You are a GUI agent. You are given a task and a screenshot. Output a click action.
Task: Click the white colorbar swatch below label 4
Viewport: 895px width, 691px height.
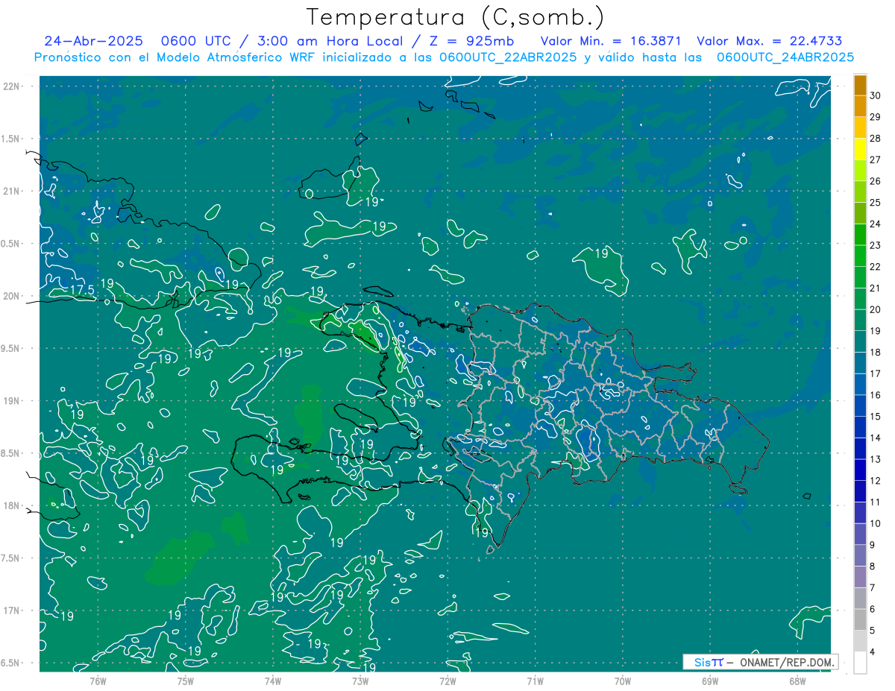(860, 663)
